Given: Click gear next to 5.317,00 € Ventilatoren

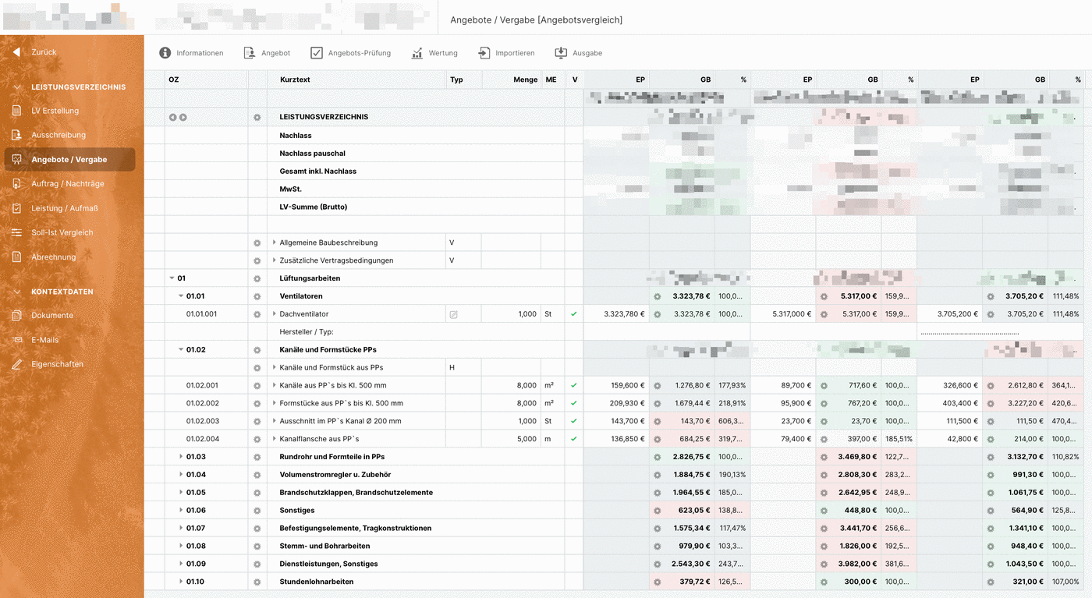Looking at the screenshot, I should 824,296.
